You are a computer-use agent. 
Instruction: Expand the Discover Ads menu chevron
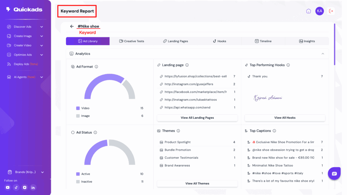pyautogui.click(x=41, y=26)
